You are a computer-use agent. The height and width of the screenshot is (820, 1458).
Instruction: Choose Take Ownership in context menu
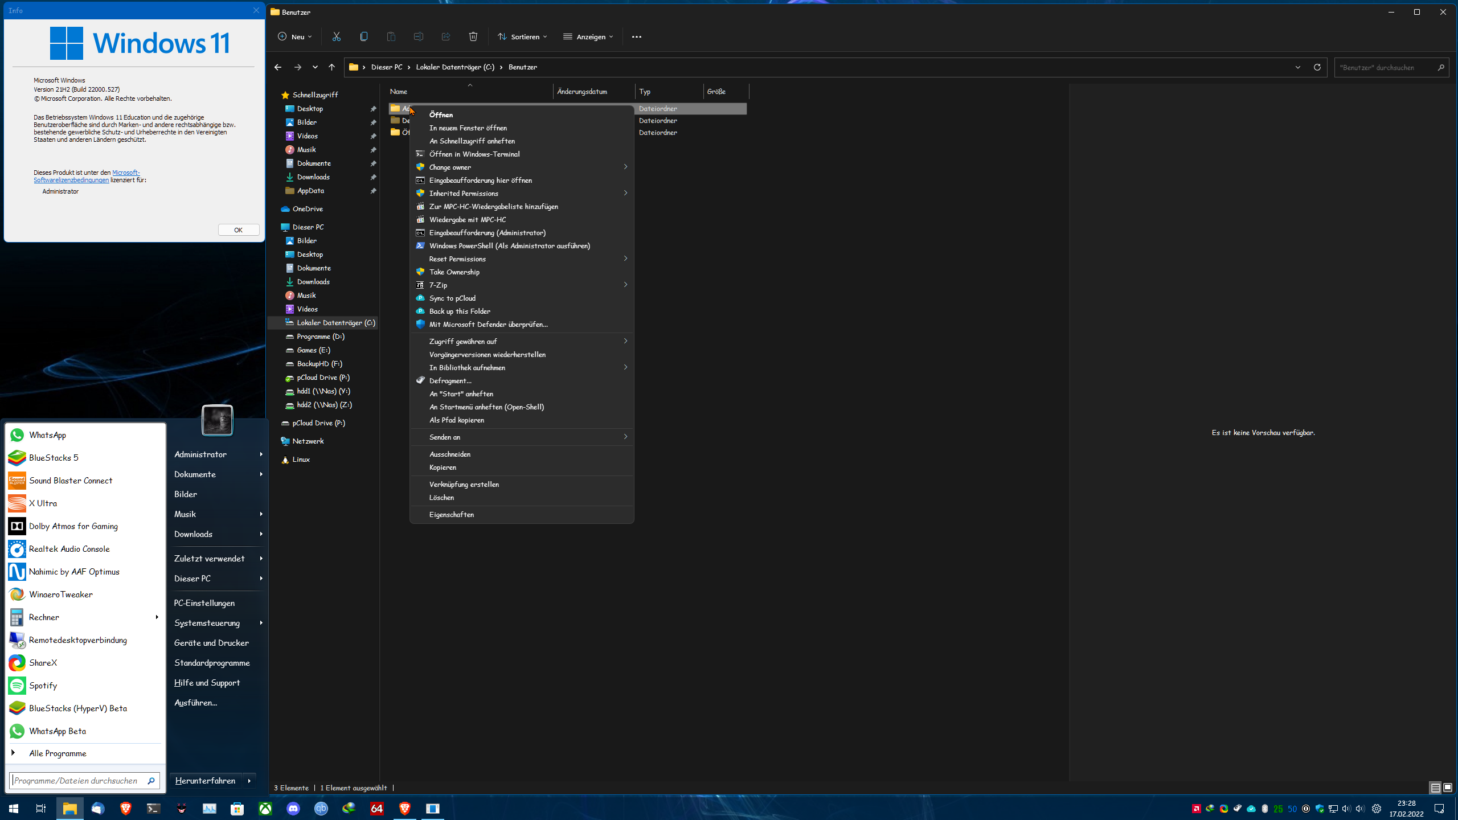click(454, 272)
